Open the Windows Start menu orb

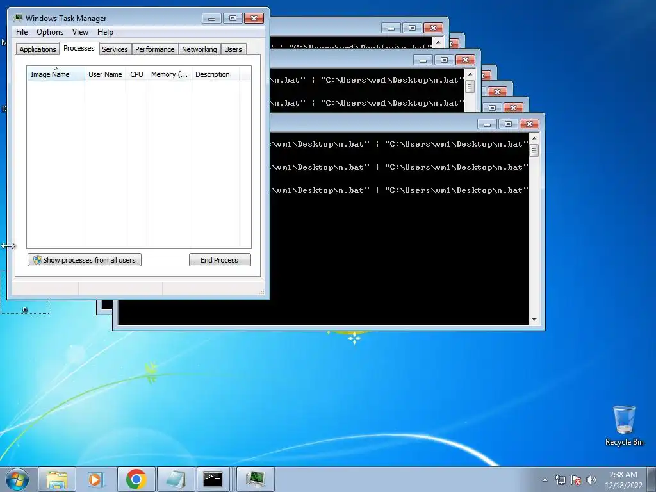point(17,479)
